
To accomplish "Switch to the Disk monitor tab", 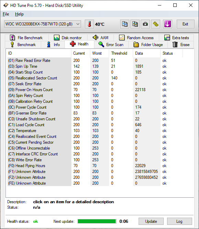I will [x=68, y=38].
